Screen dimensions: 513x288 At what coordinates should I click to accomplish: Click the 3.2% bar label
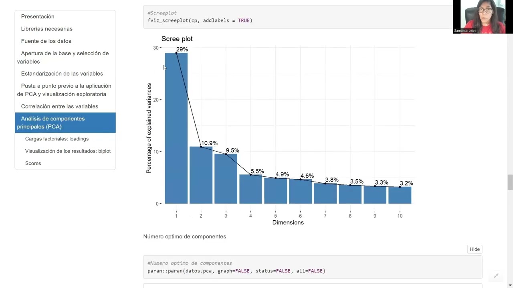click(x=406, y=183)
